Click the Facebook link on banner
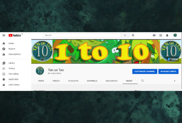 click(173, 59)
